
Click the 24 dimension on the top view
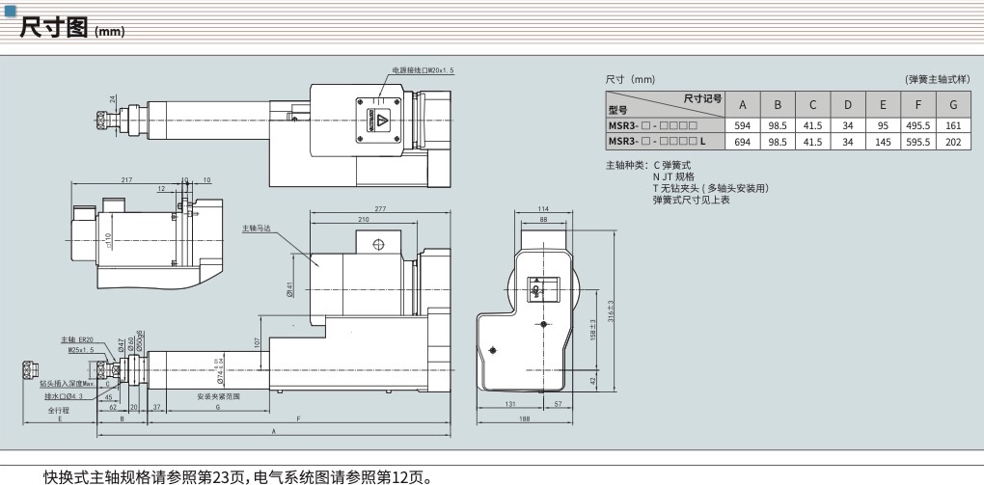coord(113,98)
